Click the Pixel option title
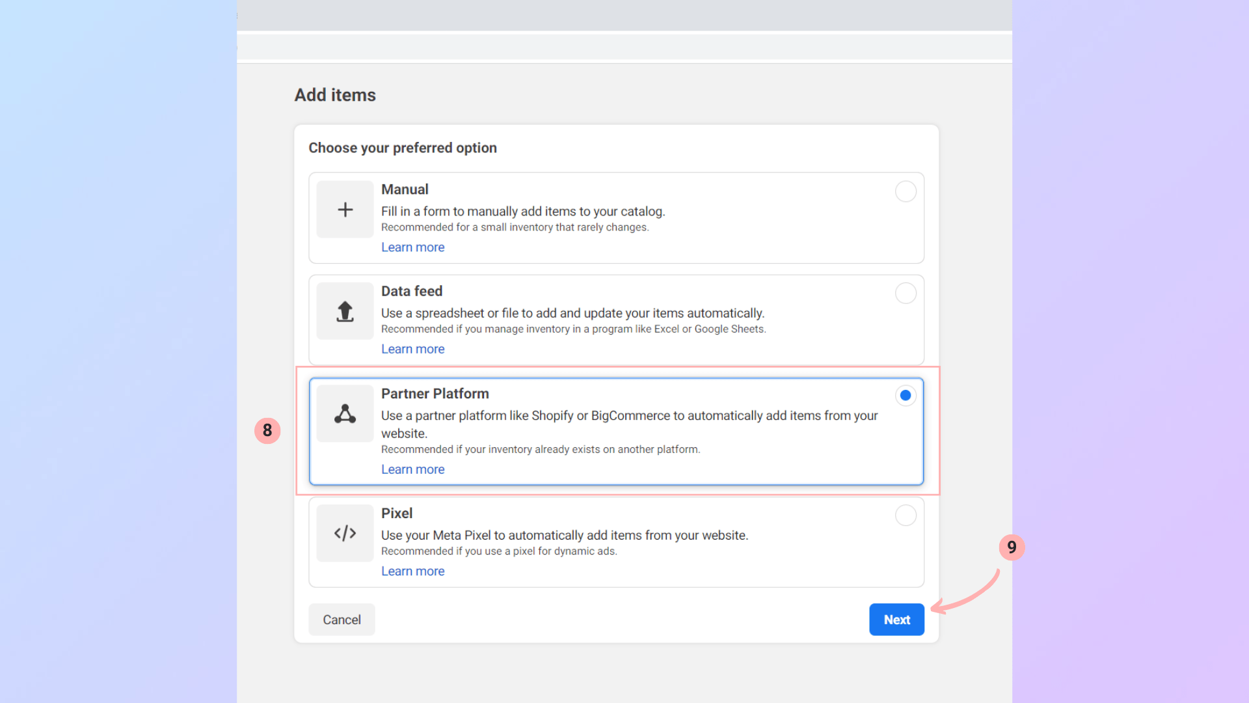 (x=396, y=514)
